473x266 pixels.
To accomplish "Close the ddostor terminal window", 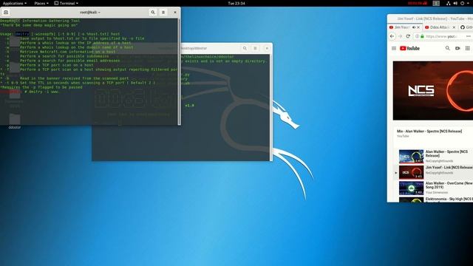I will (267, 48).
